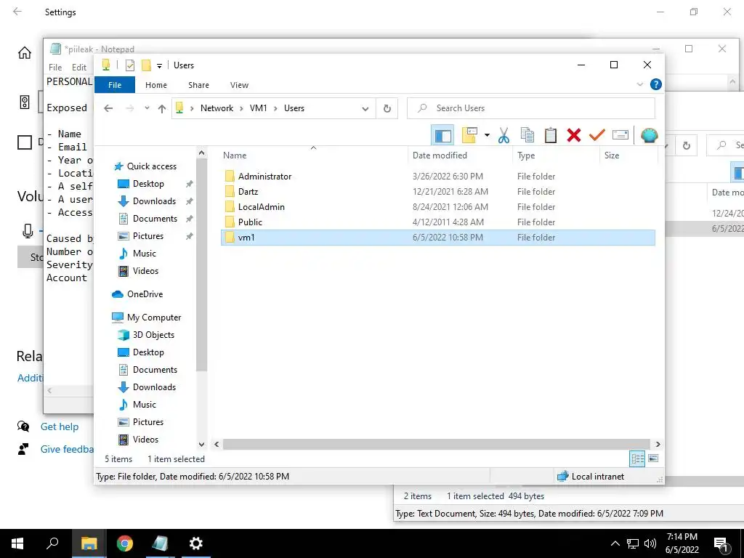Select the Public folder
The image size is (744, 558).
[438, 222]
